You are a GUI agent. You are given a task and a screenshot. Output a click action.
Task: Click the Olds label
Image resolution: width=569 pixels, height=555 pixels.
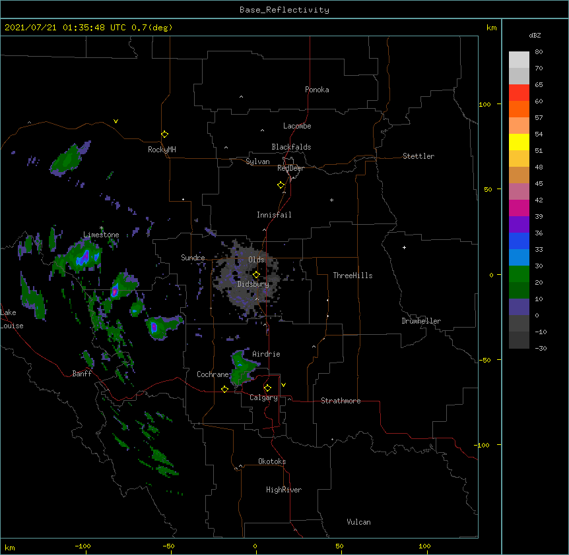(x=256, y=260)
